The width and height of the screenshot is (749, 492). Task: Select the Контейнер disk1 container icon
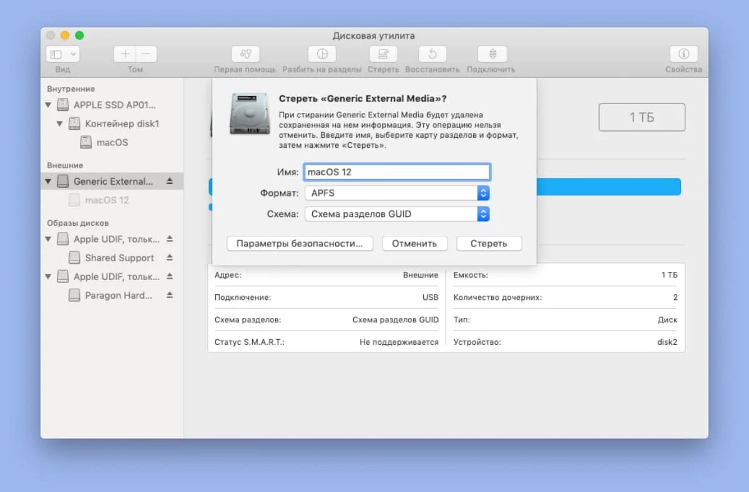tap(74, 123)
